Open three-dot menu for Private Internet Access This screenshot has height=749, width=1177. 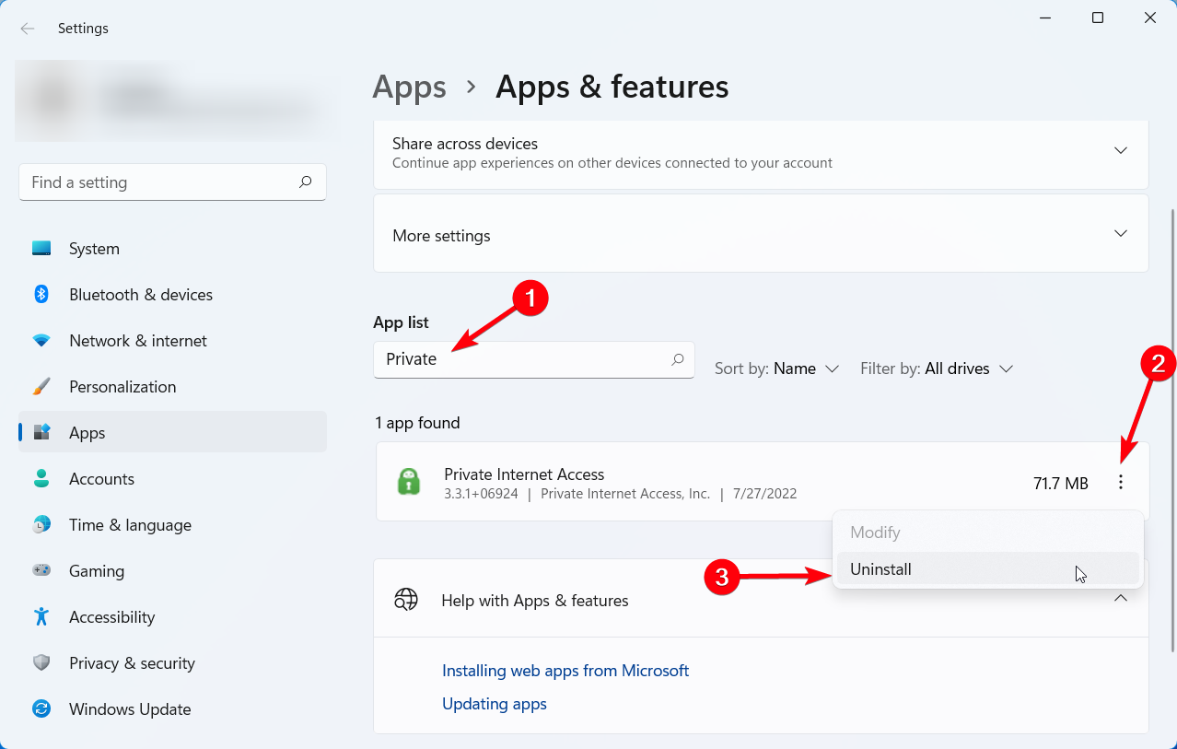[x=1120, y=482]
